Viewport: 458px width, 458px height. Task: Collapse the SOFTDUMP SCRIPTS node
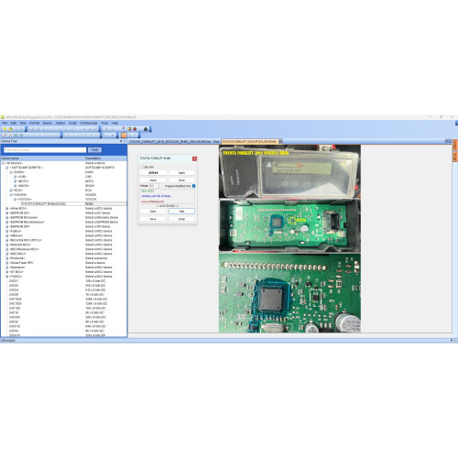[7, 168]
